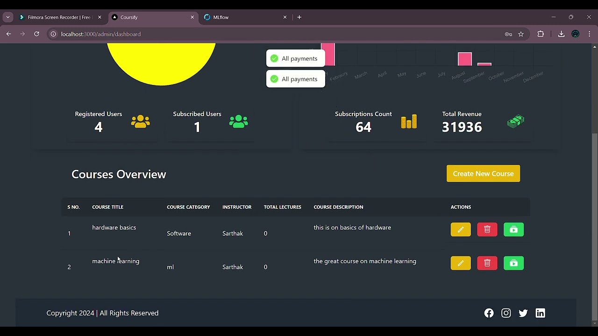
Task: Click the pink August chart bar
Action: 465,59
